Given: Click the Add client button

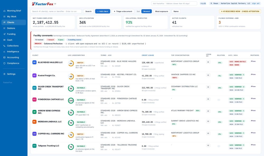Looking at the screenshot, I should point(102,11).
